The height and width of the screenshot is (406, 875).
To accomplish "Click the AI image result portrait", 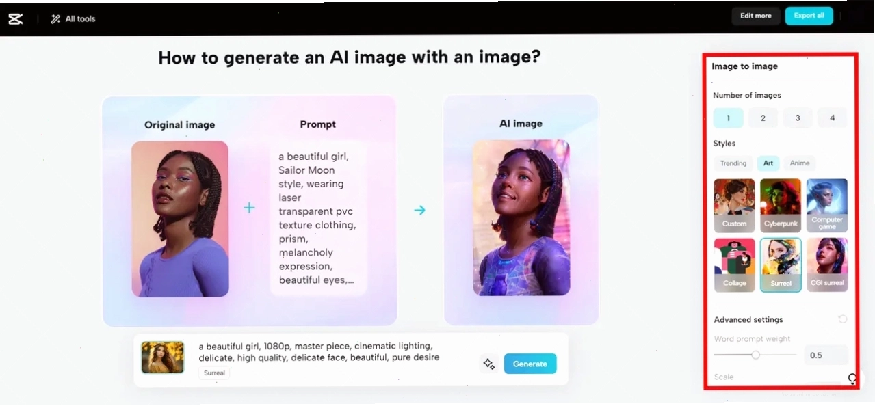I will tap(521, 217).
